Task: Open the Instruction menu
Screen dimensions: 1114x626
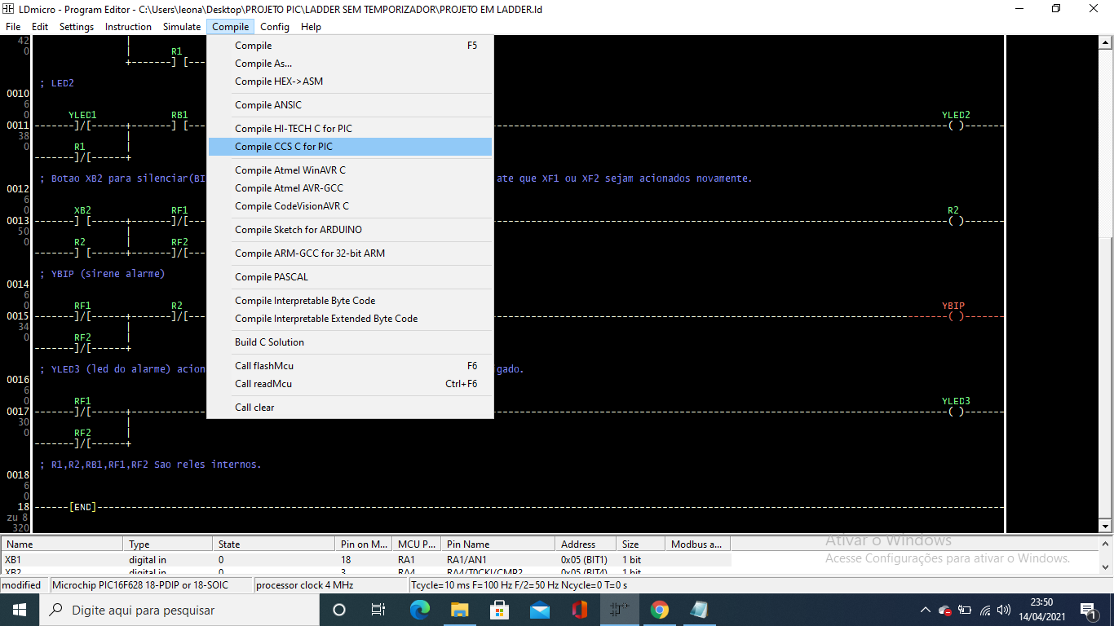Action: (128, 27)
